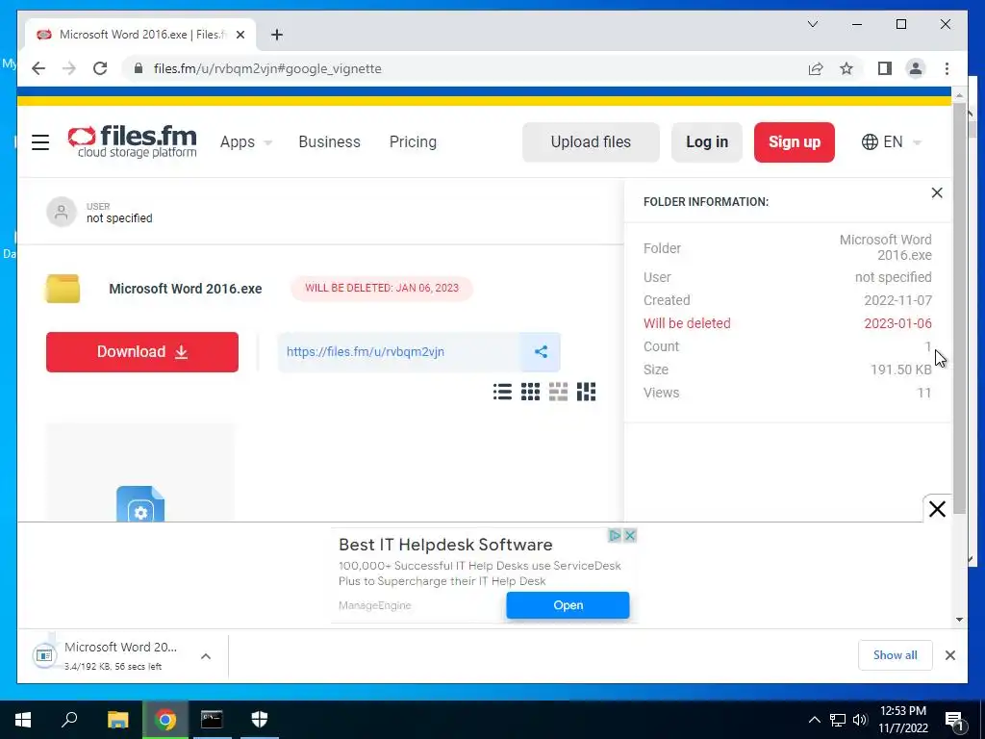Reload the current page
Screen dimensions: 985x739
(x=100, y=68)
